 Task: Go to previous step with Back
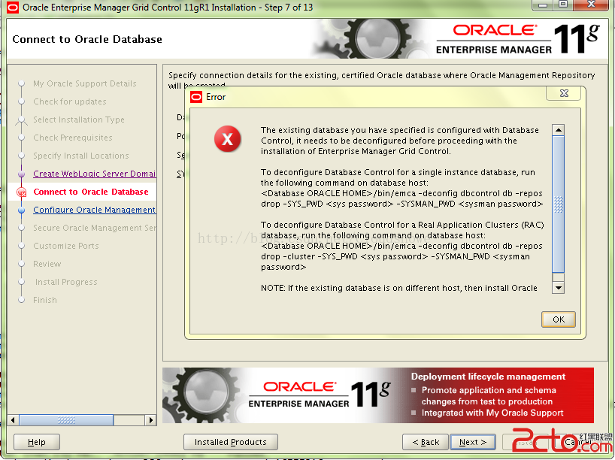tap(426, 442)
